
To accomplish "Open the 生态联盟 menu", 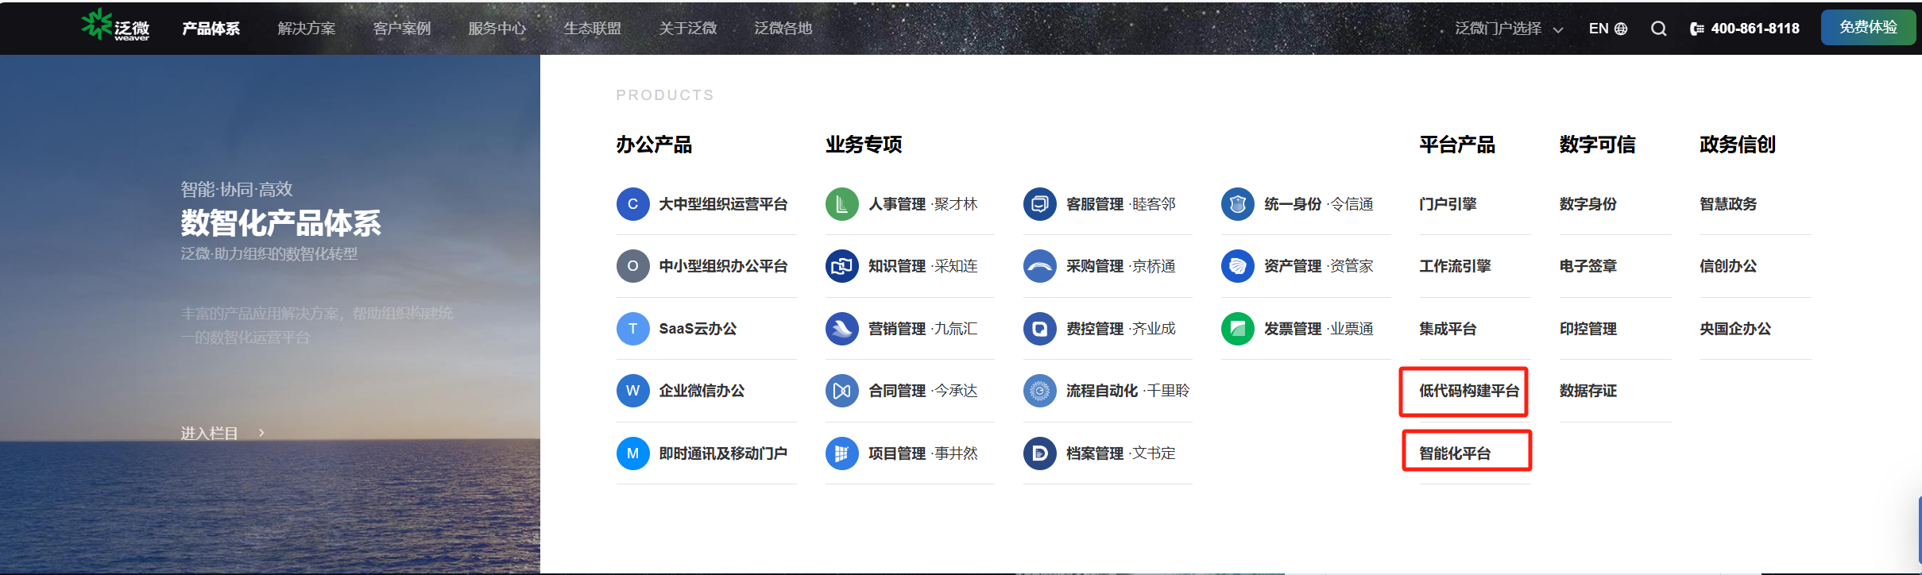I will click(592, 29).
